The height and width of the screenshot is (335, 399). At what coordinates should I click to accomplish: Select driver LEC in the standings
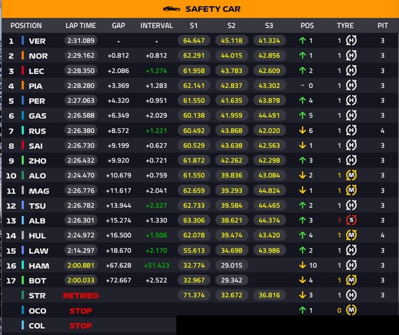[x=37, y=70]
